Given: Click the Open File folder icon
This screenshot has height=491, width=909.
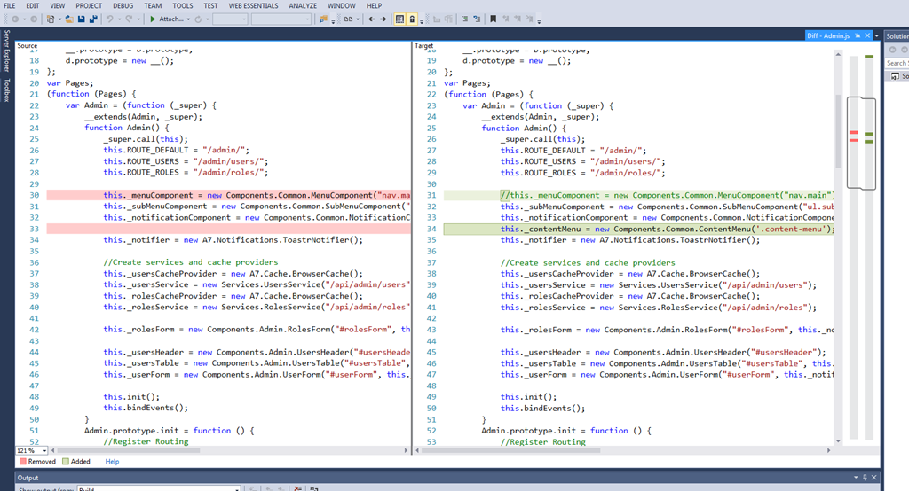Looking at the screenshot, I should click(x=69, y=19).
